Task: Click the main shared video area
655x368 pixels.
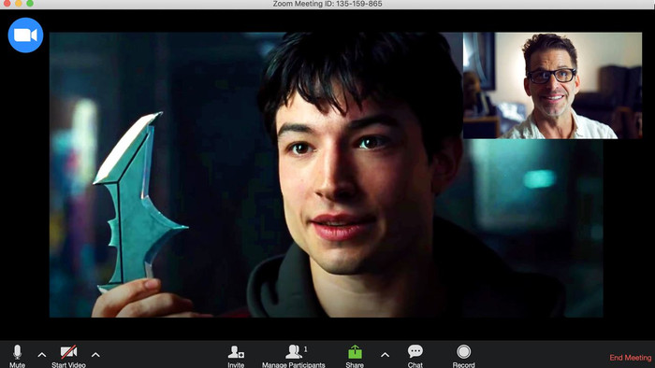Action: click(x=327, y=175)
